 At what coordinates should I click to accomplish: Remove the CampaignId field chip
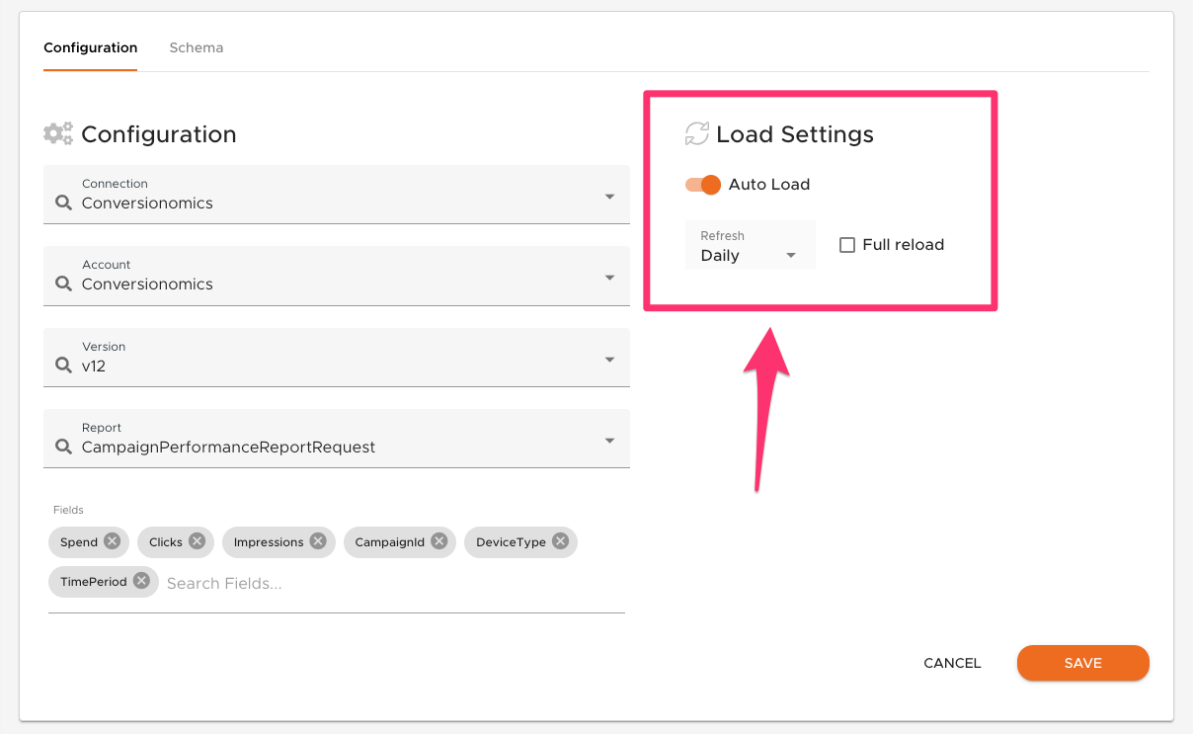tap(437, 541)
